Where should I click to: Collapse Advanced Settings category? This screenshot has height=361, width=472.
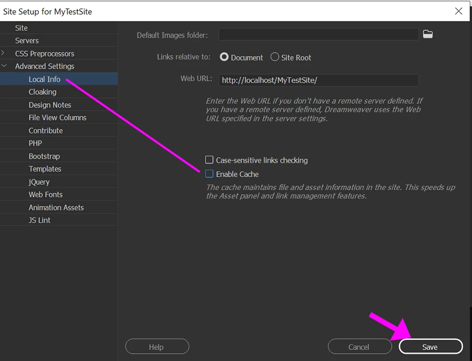(x=4, y=65)
